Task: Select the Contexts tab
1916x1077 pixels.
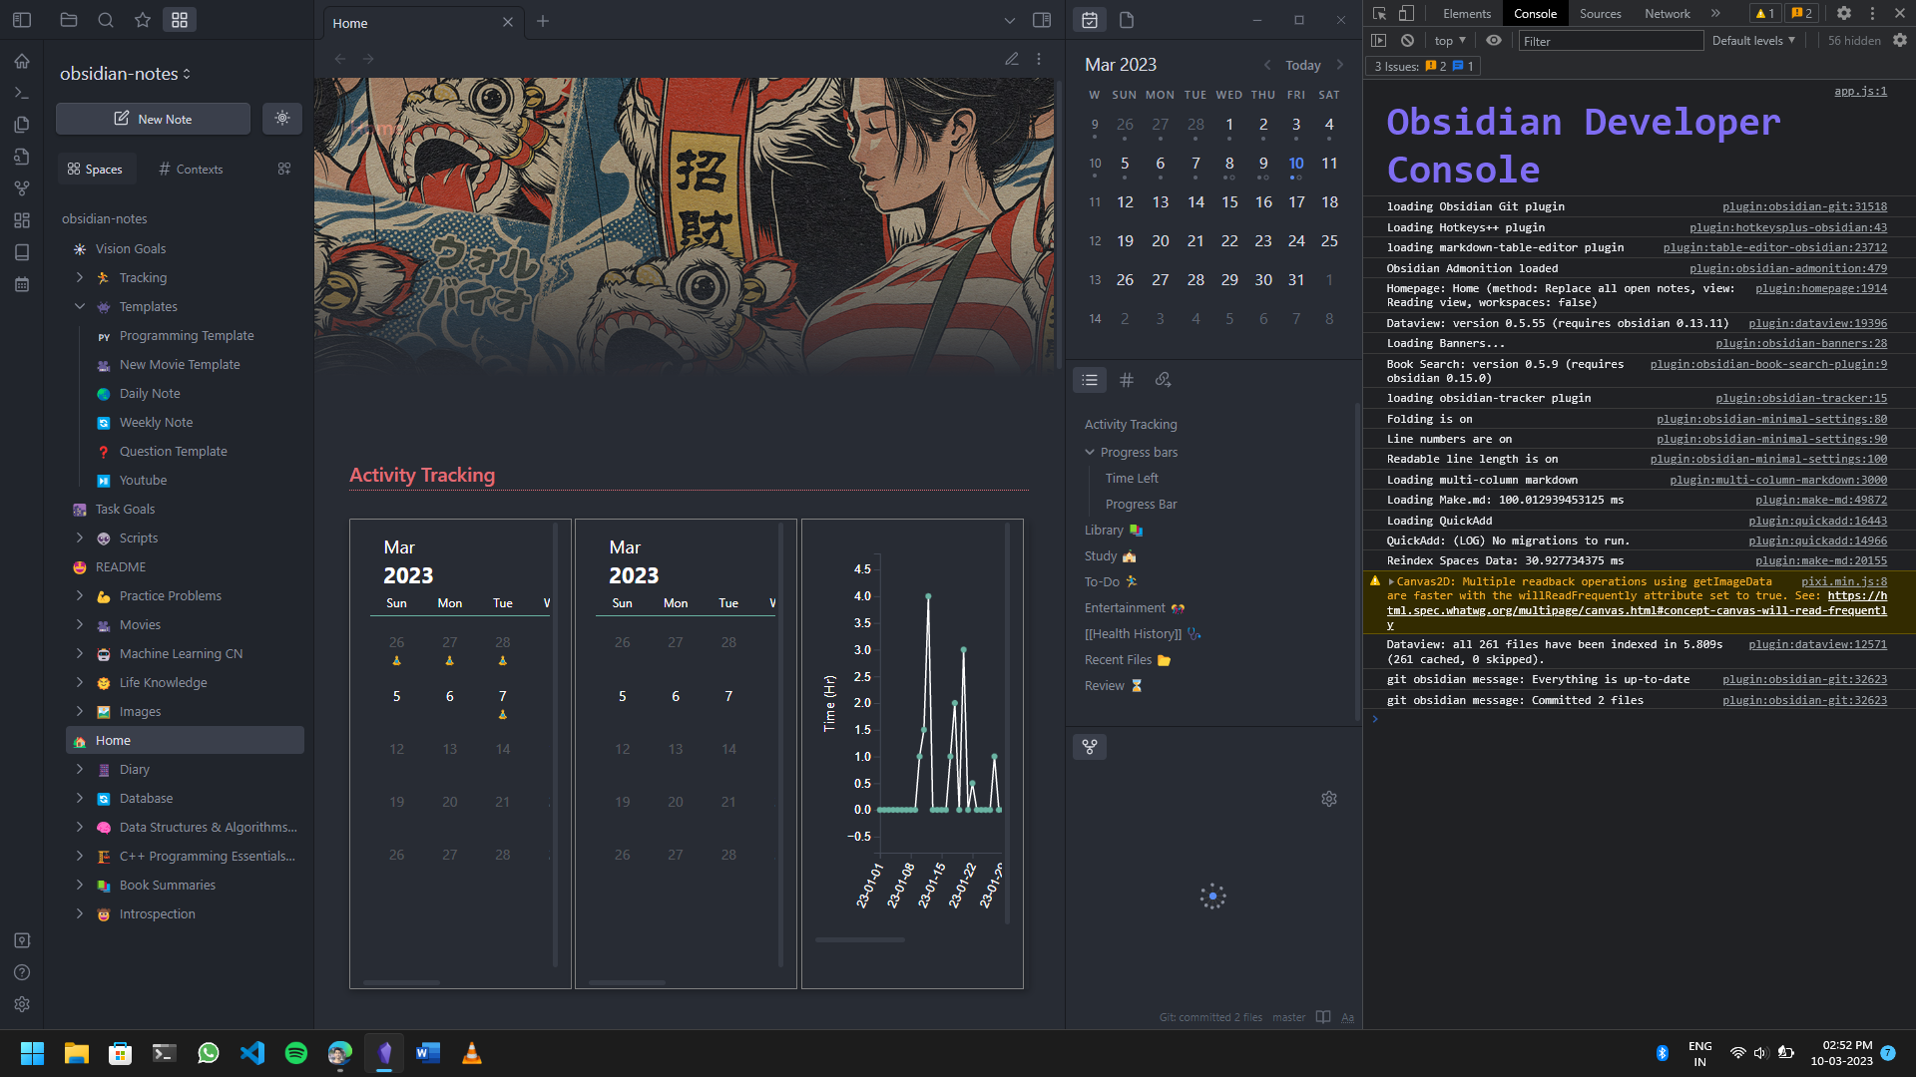Action: [191, 170]
